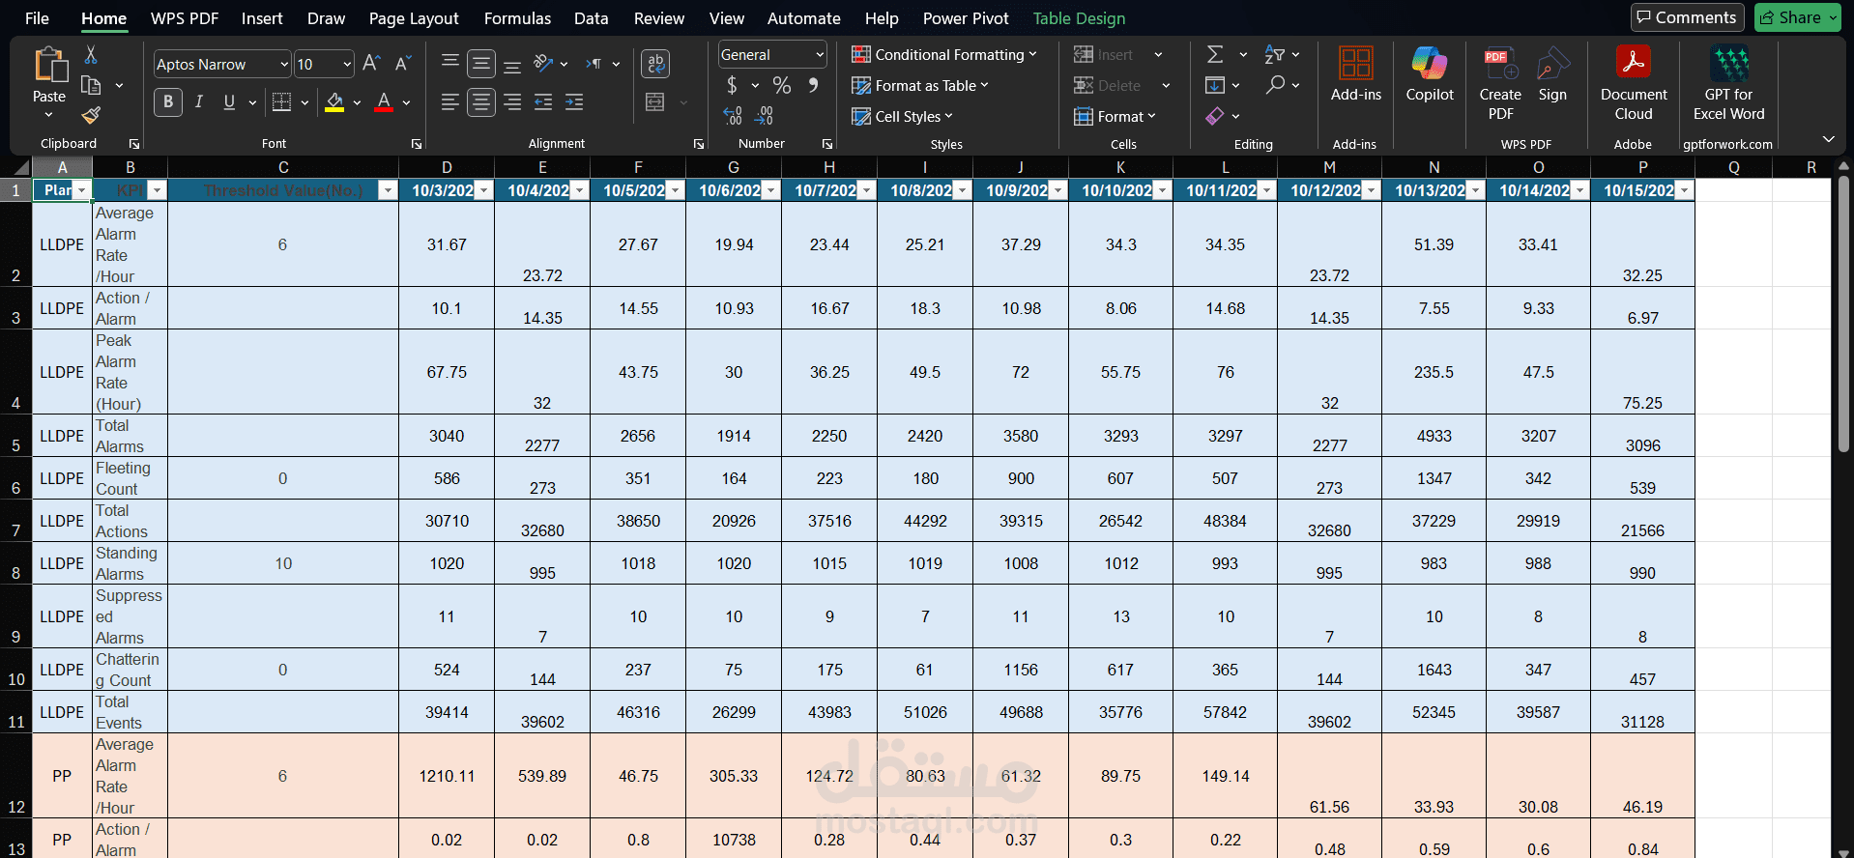Expand the Conditional Formatting menu
This screenshot has width=1854, height=858.
(943, 55)
